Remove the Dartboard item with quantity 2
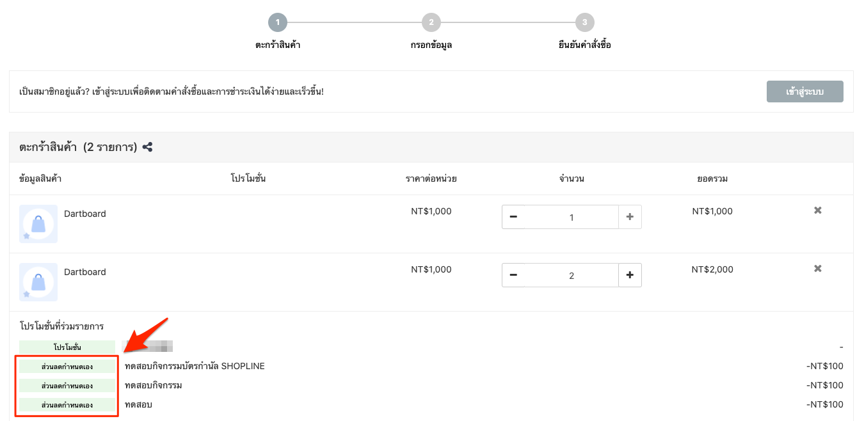Screen dimensions: 864x421 [x=817, y=269]
